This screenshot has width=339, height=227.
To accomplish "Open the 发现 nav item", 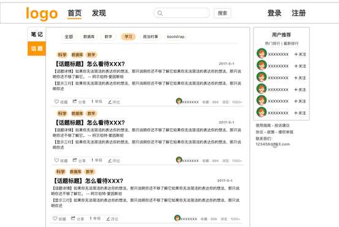I will click(x=99, y=13).
